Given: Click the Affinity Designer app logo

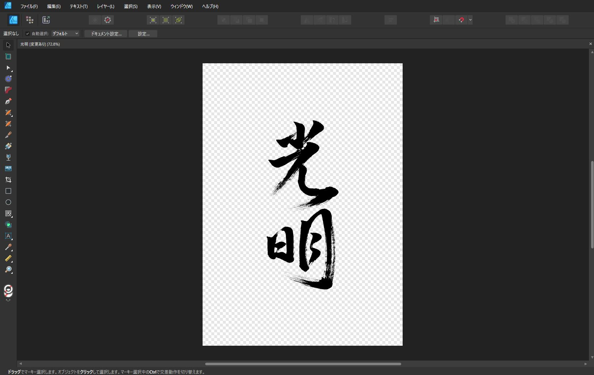Looking at the screenshot, I should [8, 5].
